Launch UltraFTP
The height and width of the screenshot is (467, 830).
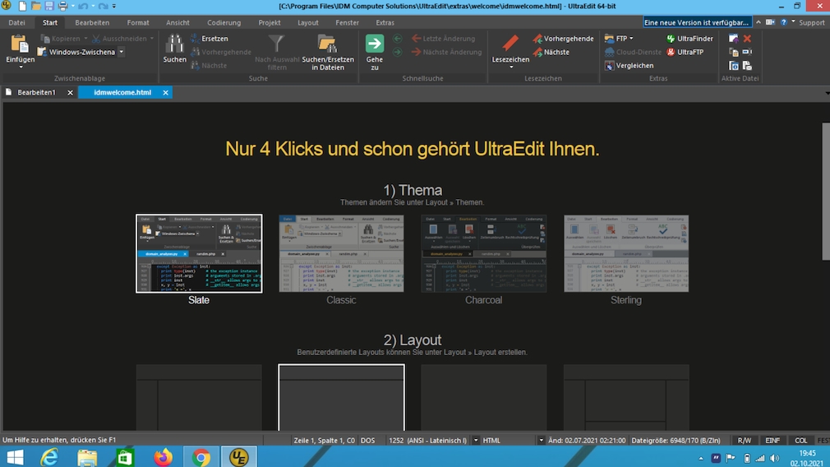(685, 52)
